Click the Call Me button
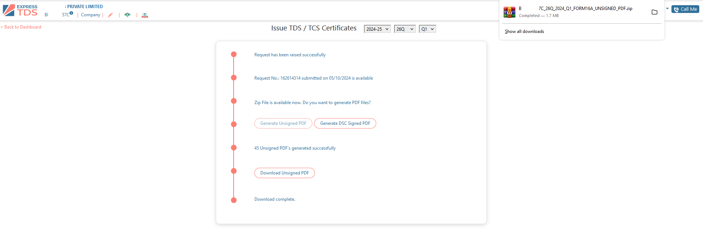This screenshot has width=703, height=230. (x=685, y=9)
